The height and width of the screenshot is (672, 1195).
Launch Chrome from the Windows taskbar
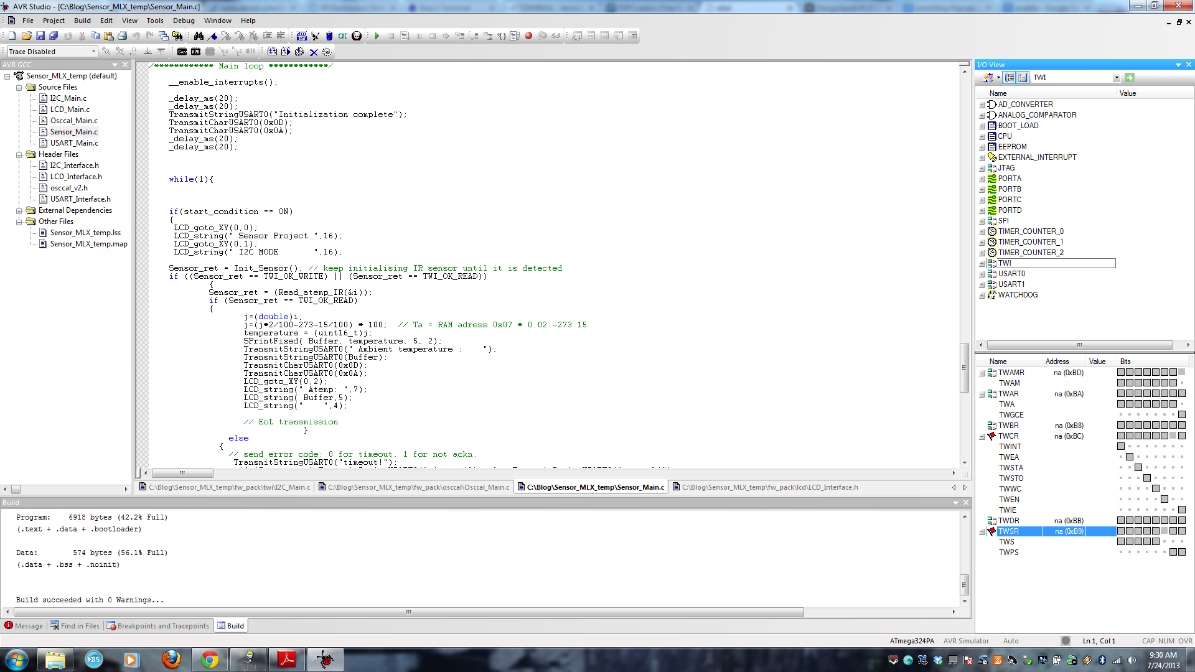210,660
